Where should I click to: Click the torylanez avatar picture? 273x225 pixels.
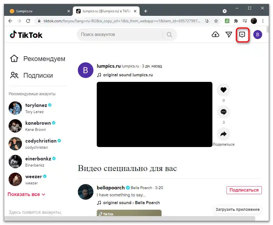(x=15, y=108)
